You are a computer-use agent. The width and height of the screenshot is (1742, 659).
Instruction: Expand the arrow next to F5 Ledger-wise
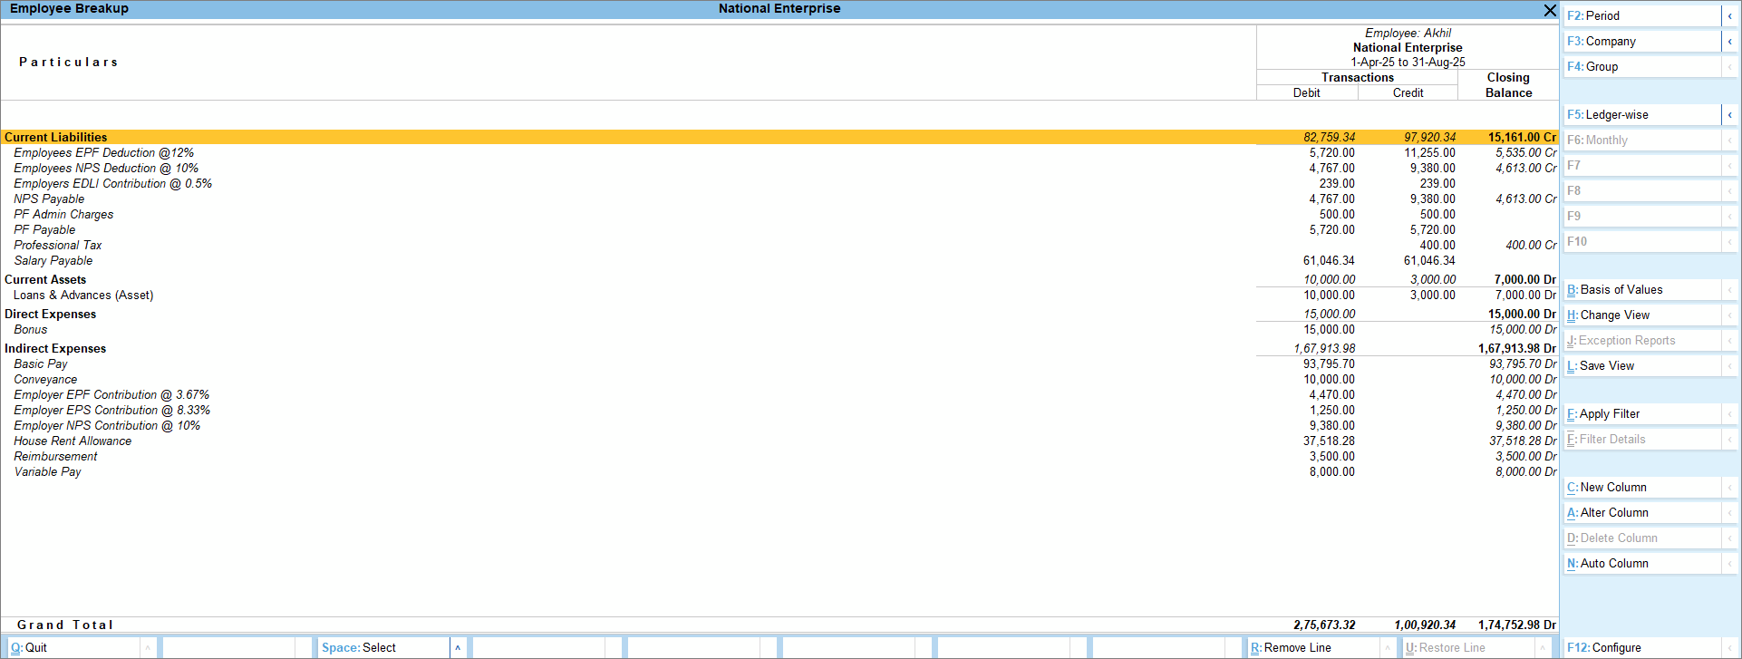[x=1729, y=115]
